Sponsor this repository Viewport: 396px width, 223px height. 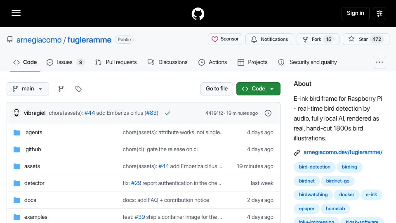point(225,39)
